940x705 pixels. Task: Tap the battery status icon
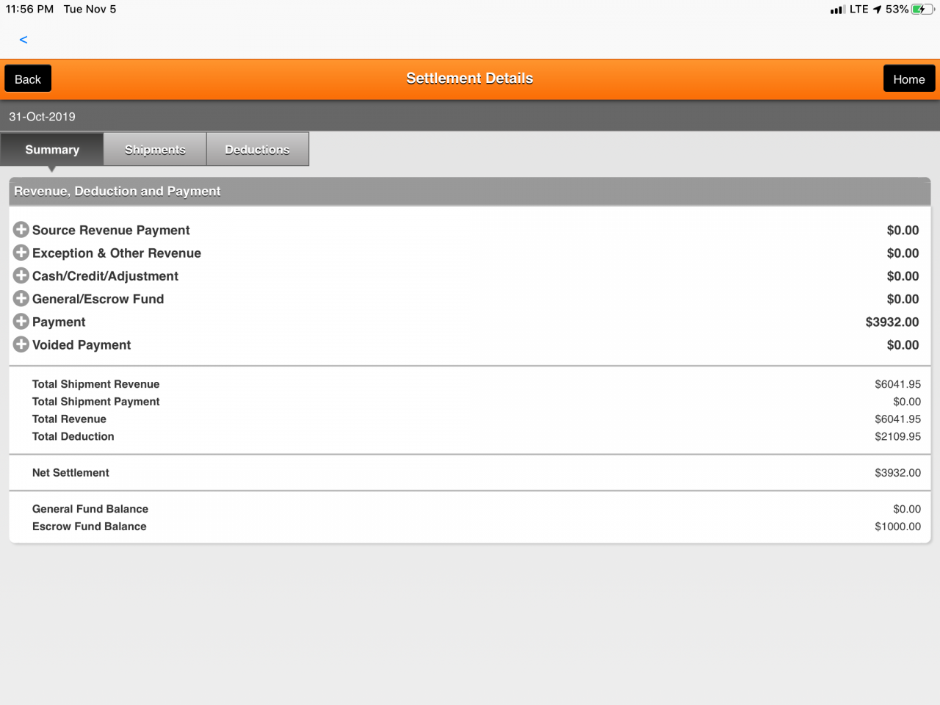(x=921, y=10)
